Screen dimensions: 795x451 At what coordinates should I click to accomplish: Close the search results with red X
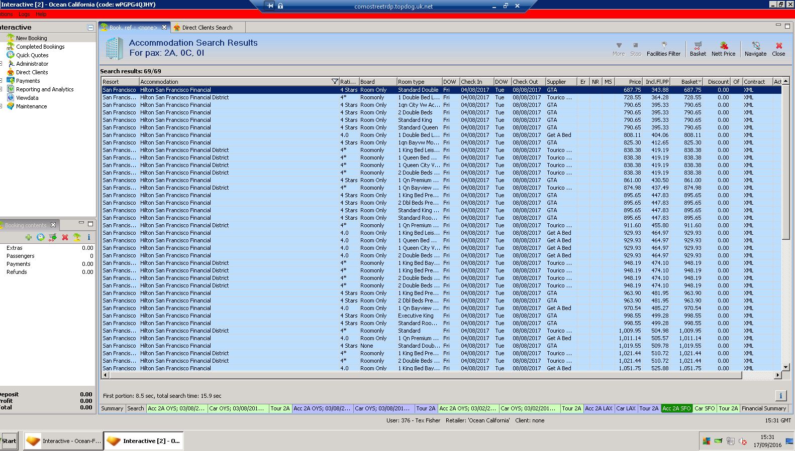tap(778, 49)
